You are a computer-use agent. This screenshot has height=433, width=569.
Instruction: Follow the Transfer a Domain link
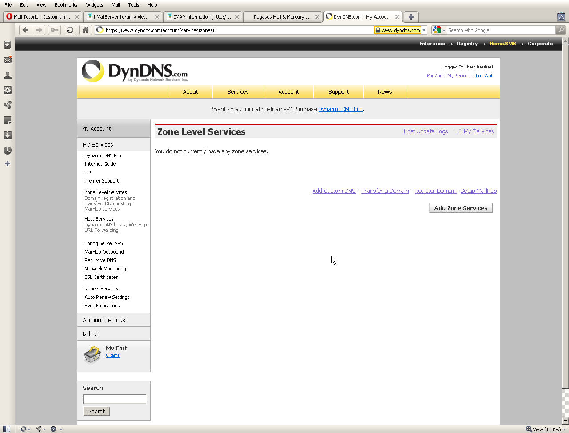tap(385, 191)
